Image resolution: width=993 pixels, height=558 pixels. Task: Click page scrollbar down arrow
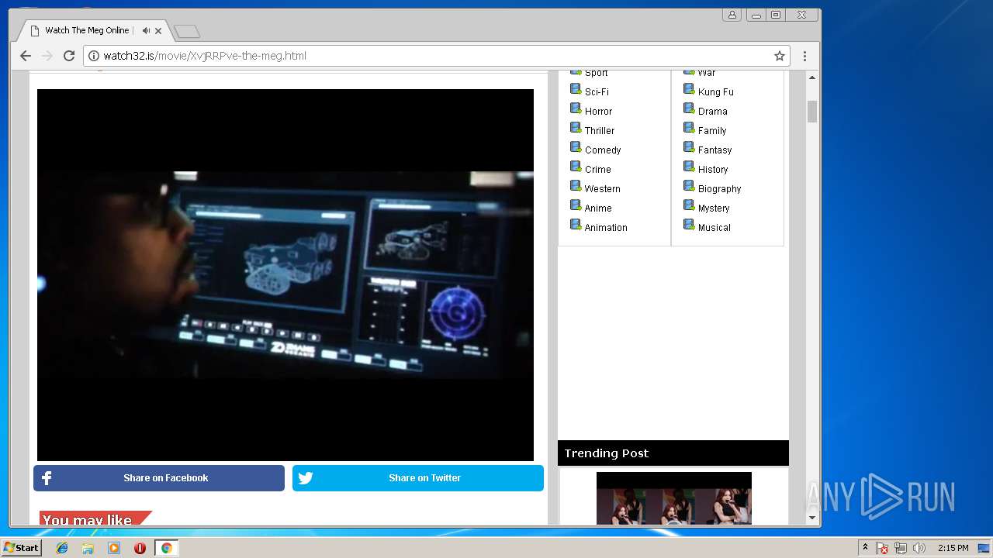click(812, 518)
